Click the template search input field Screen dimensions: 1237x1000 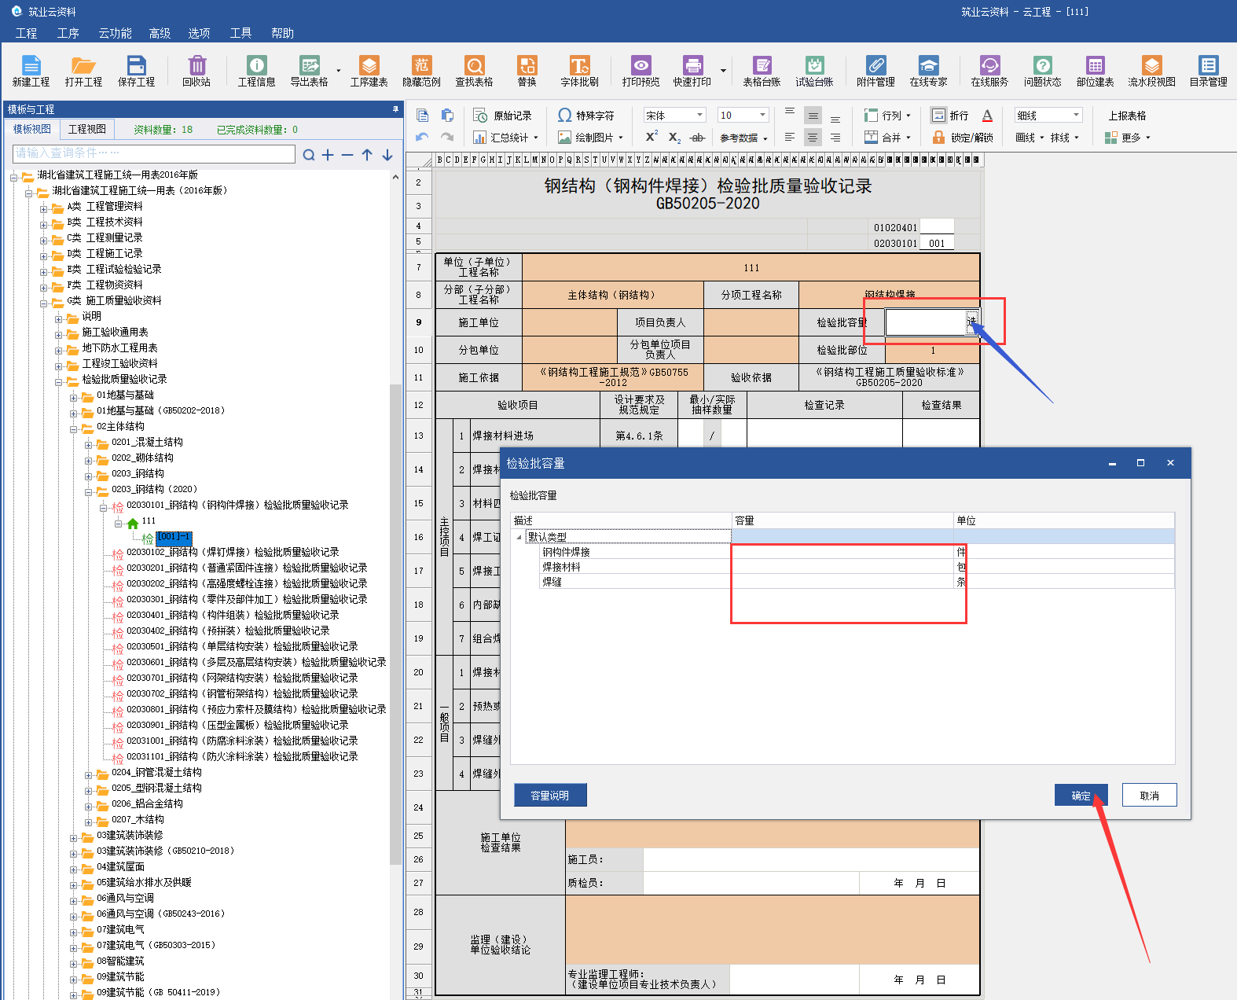[x=154, y=153]
